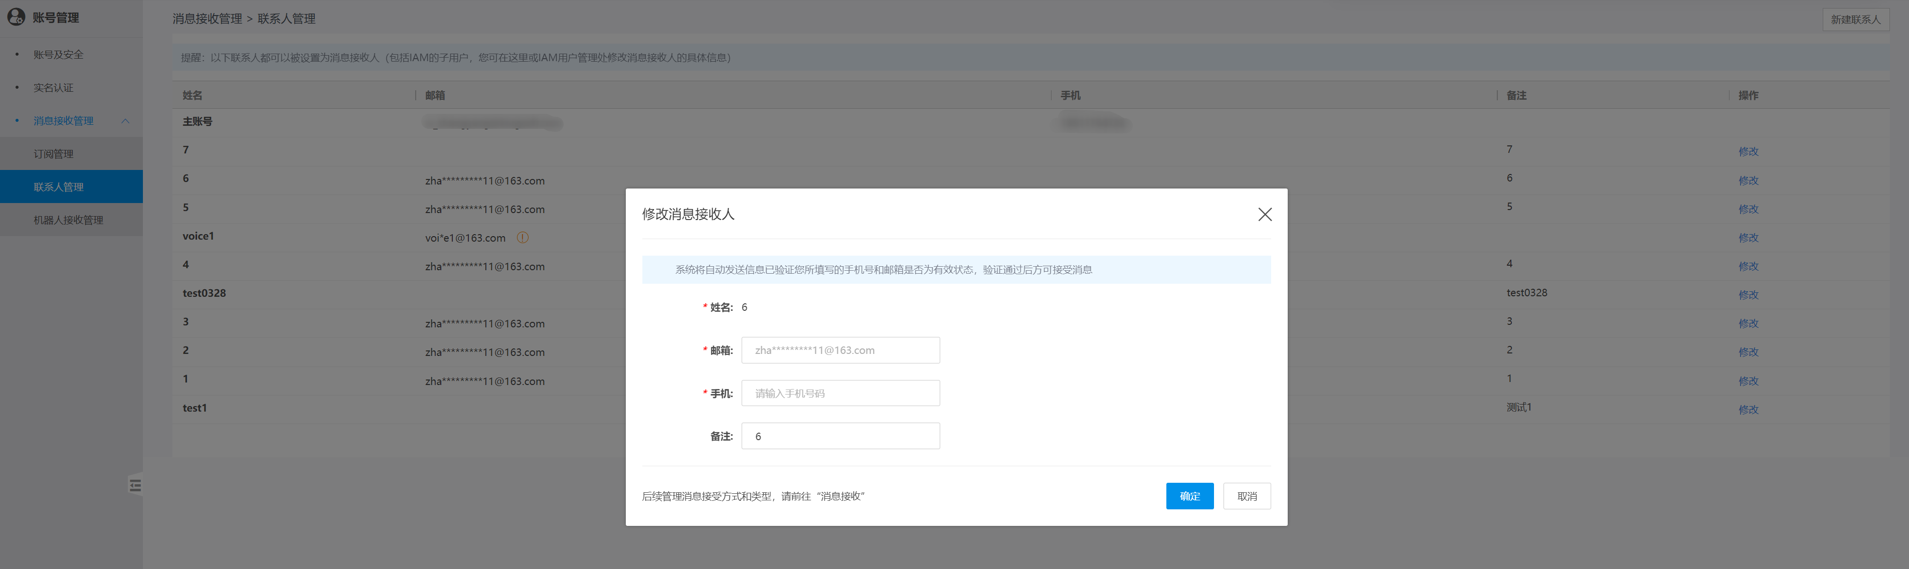Screen dimensions: 1909x569
Task: Click 修改 link for test1 row
Action: (1748, 410)
